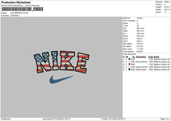Click the Colorway 1 text
This screenshot has width=171, height=121.
click(x=15, y=15)
